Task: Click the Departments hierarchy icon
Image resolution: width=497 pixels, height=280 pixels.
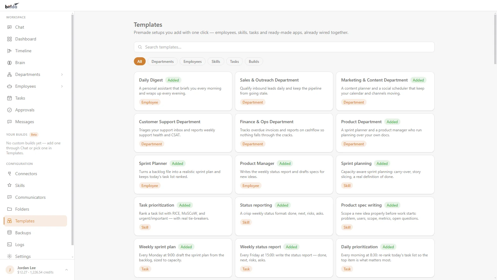Action: (x=9, y=74)
